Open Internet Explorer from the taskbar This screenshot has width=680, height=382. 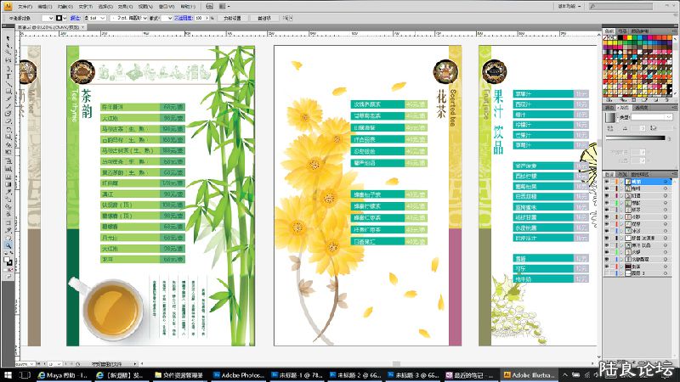click(x=42, y=374)
